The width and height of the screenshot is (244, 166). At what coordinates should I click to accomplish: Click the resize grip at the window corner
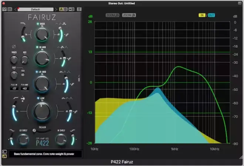pos(241,157)
